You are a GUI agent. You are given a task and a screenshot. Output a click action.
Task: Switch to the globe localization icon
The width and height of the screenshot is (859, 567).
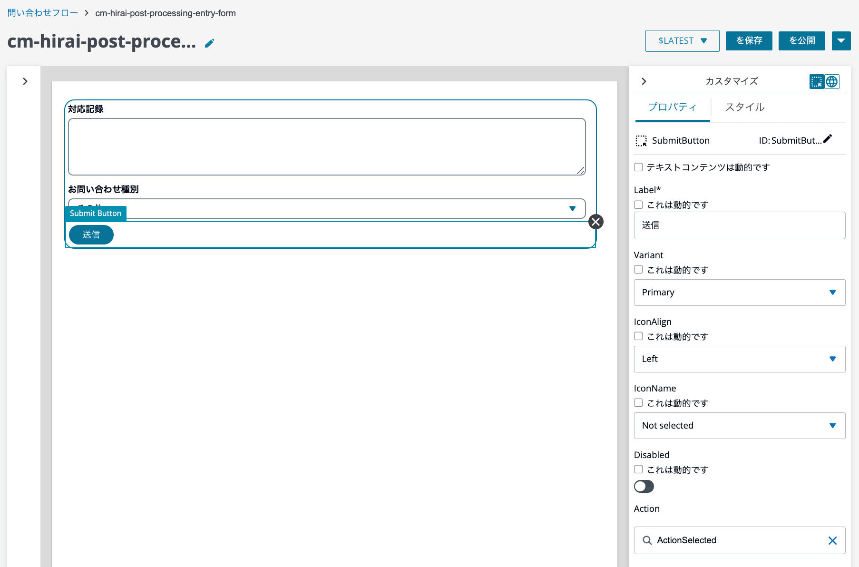coord(832,82)
